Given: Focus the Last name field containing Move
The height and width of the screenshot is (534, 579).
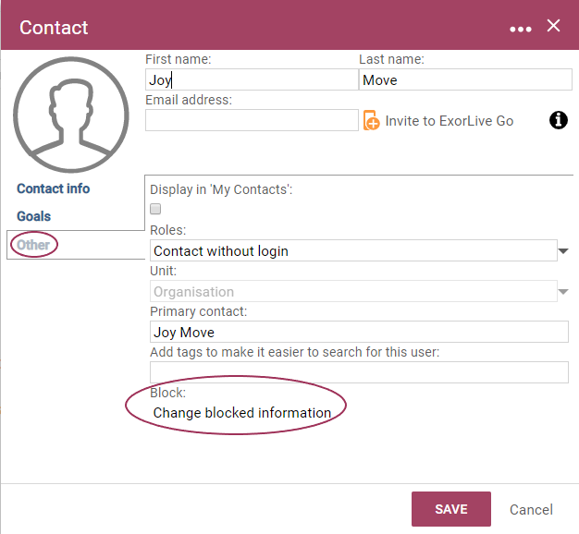Looking at the screenshot, I should [465, 79].
